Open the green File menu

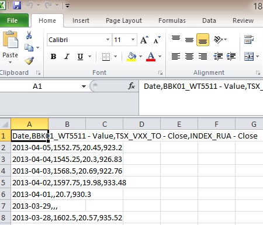click(12, 20)
